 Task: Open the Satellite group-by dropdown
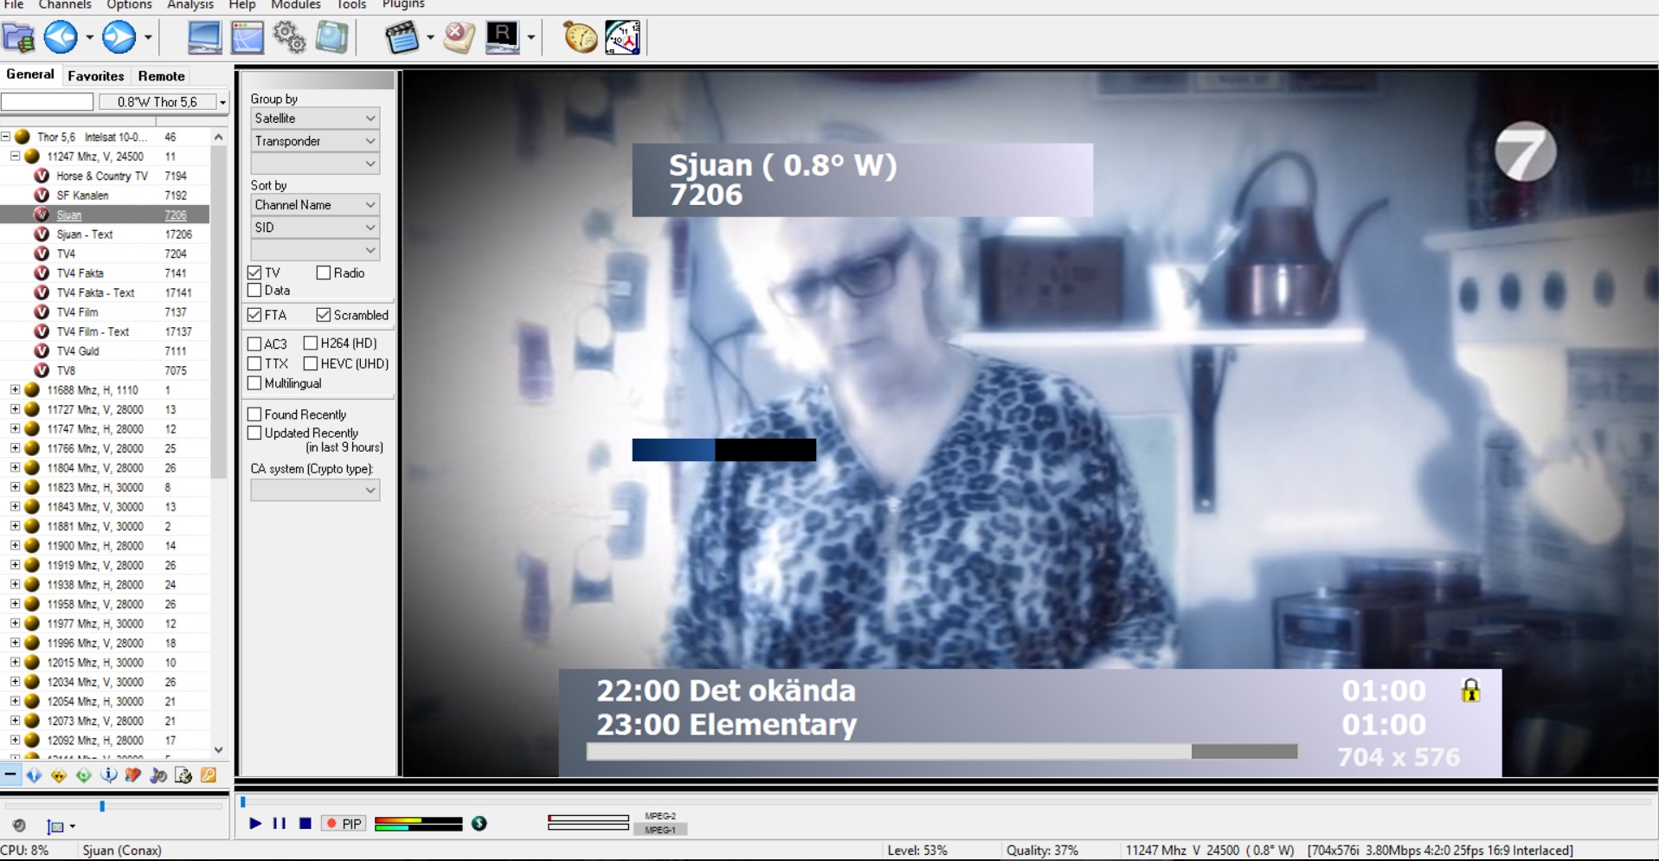pos(315,119)
